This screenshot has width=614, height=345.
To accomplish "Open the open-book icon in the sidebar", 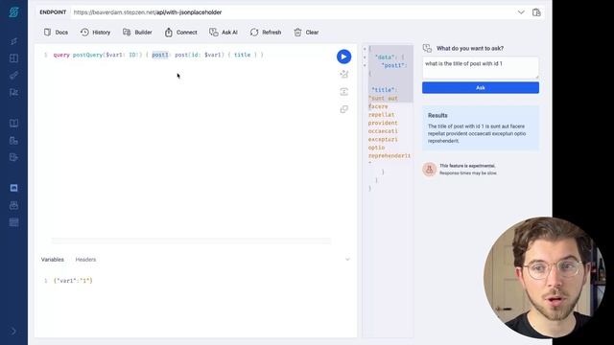I will 13,124.
